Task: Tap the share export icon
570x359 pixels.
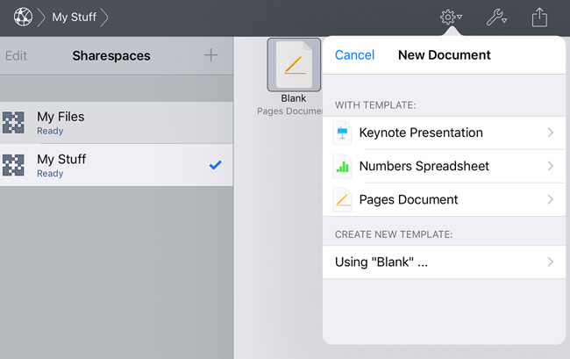Action: (539, 17)
